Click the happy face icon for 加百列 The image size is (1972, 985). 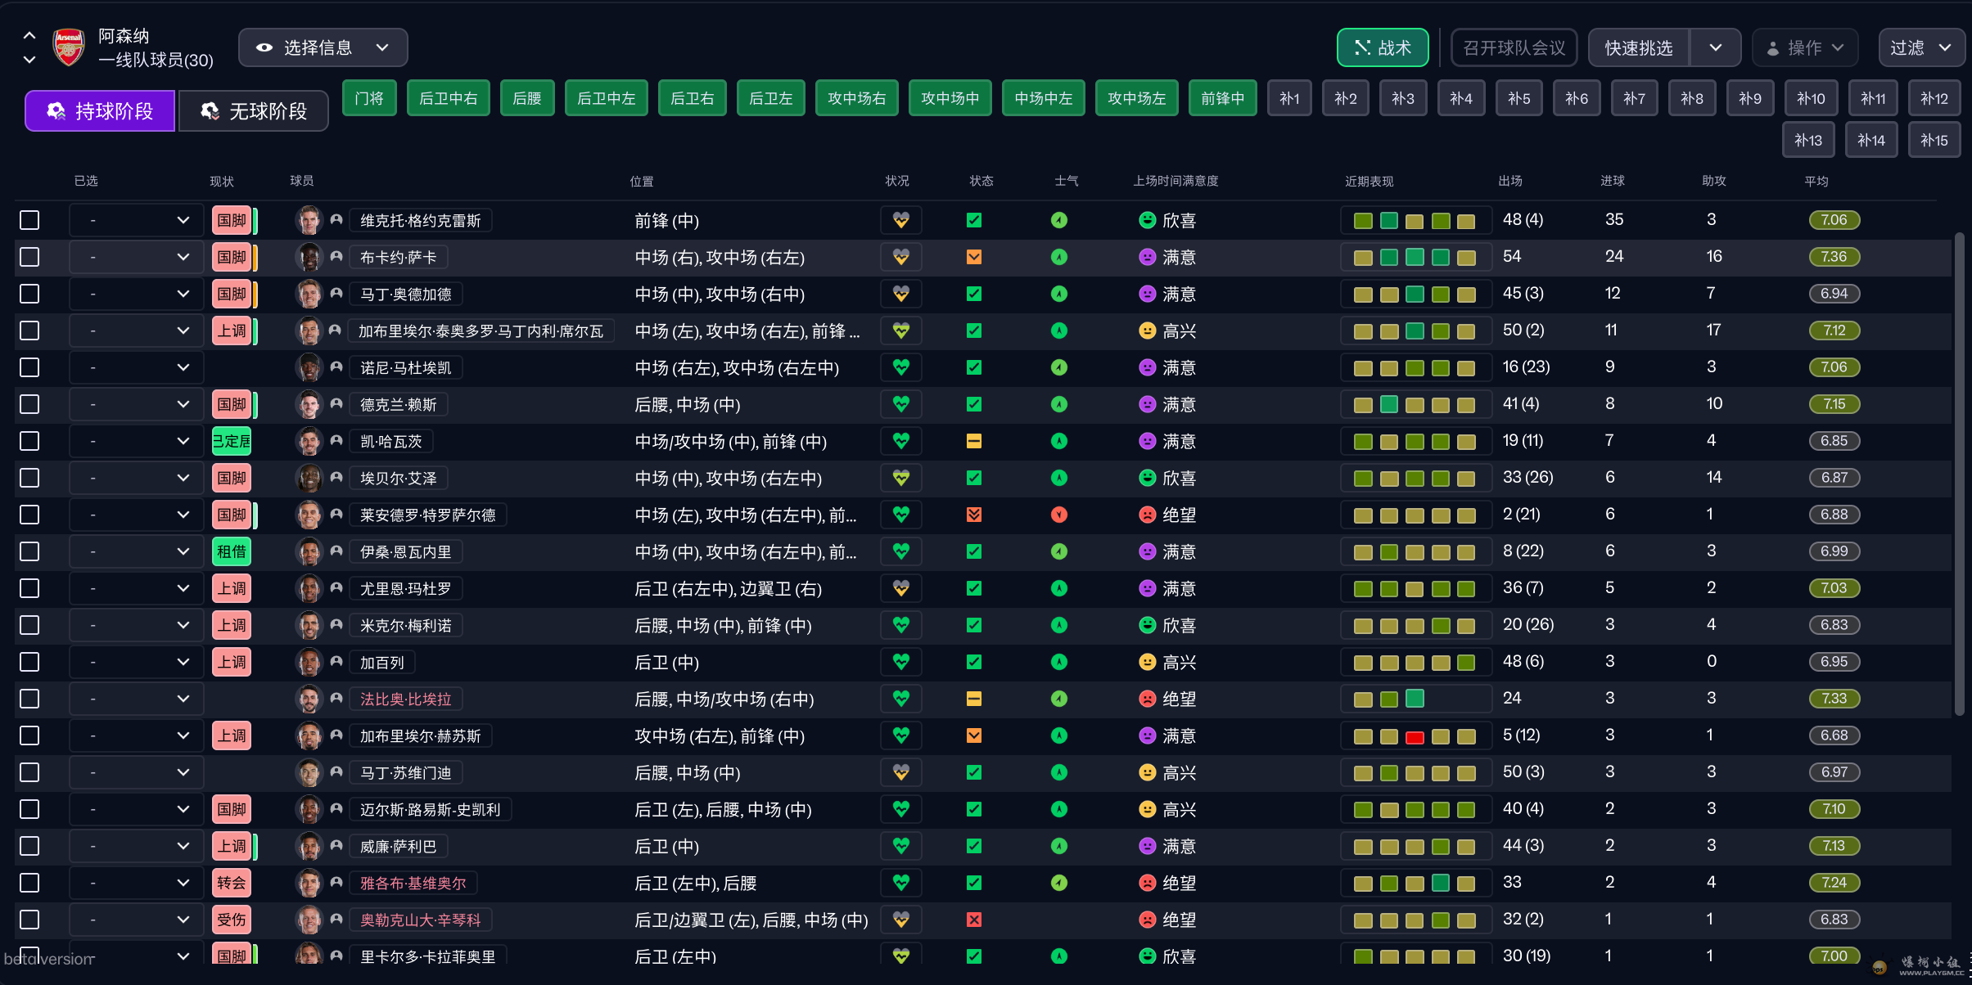point(1147,662)
